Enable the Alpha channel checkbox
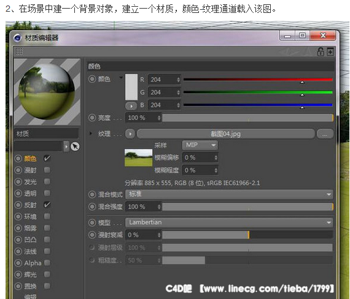 (47, 263)
